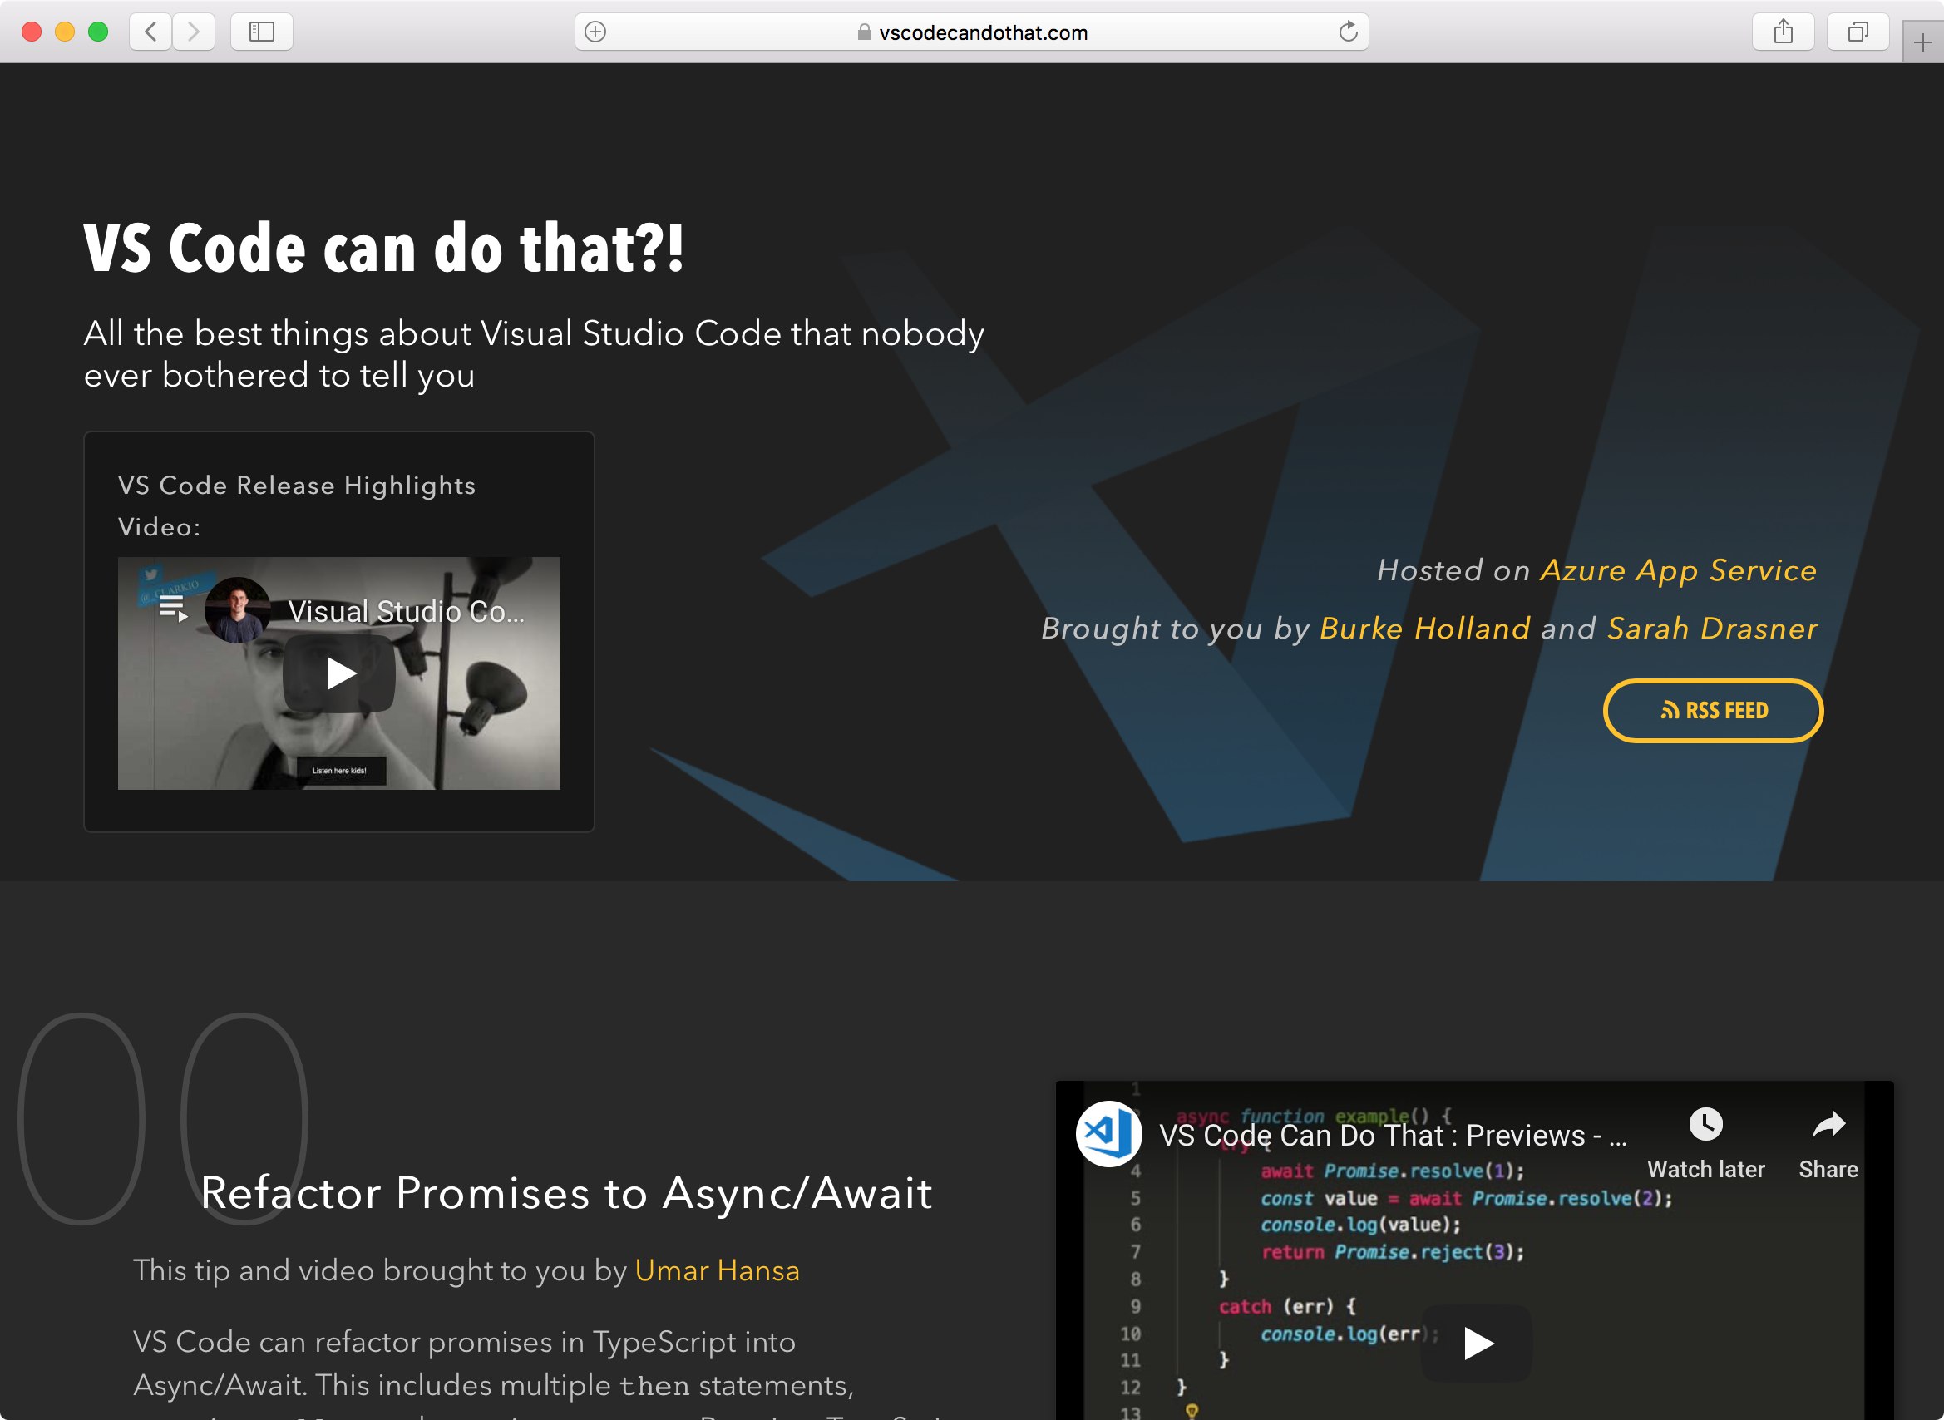Reload the page with the refresh icon

[1348, 32]
